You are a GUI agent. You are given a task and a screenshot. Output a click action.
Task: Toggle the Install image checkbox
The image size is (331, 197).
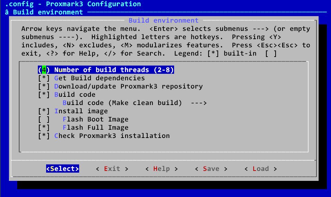click(44, 111)
